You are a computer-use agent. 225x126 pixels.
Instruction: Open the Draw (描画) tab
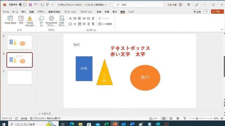32,12
